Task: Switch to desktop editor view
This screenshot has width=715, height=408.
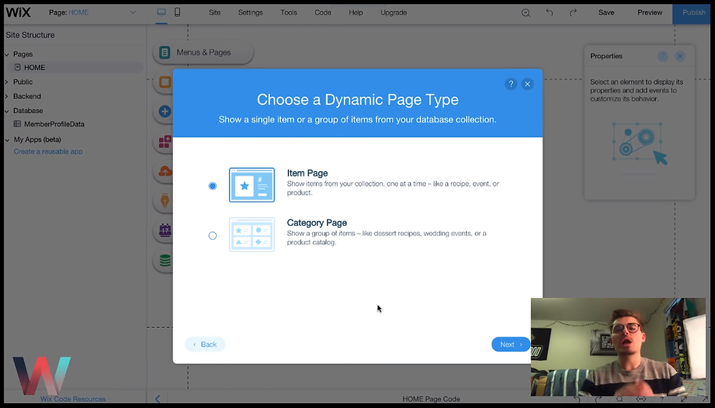Action: tap(161, 12)
